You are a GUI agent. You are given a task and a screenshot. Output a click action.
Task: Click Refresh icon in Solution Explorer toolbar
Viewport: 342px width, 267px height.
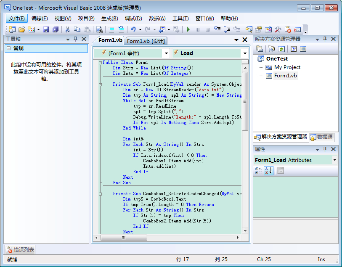click(x=281, y=49)
